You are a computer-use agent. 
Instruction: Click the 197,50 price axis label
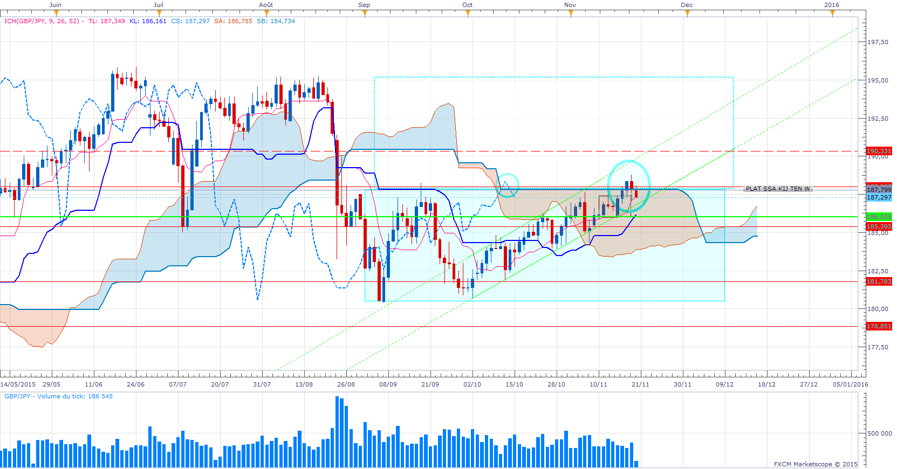click(878, 42)
